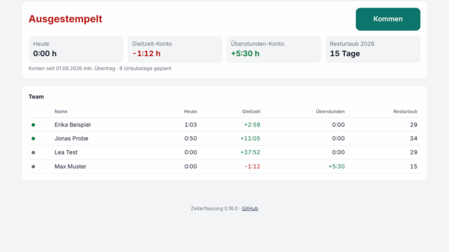This screenshot has height=252, width=449.
Task: Click the Gleitzeit column header
Action: tap(251, 111)
